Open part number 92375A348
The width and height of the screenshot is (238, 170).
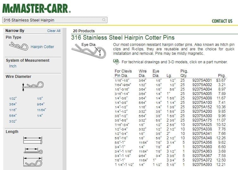(202, 138)
